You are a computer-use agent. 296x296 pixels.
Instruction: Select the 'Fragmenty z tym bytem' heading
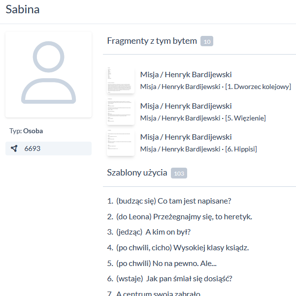point(152,41)
